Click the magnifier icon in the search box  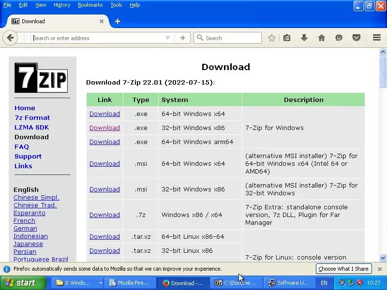[x=200, y=38]
